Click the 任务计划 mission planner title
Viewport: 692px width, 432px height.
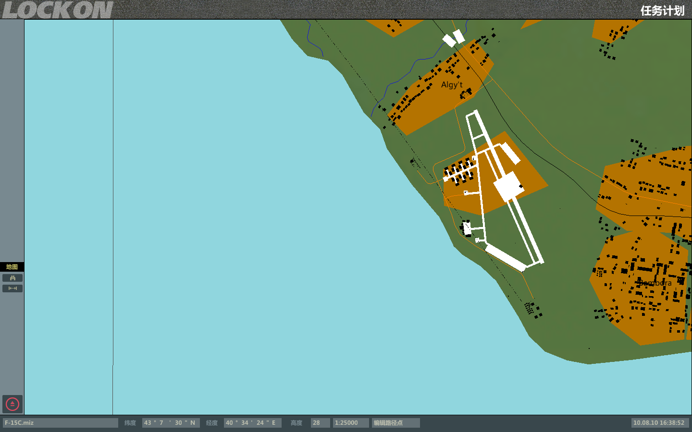(662, 11)
